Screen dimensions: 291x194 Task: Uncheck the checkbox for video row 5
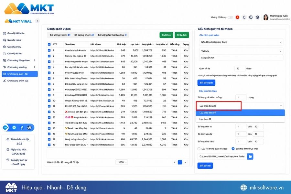tap(49, 73)
